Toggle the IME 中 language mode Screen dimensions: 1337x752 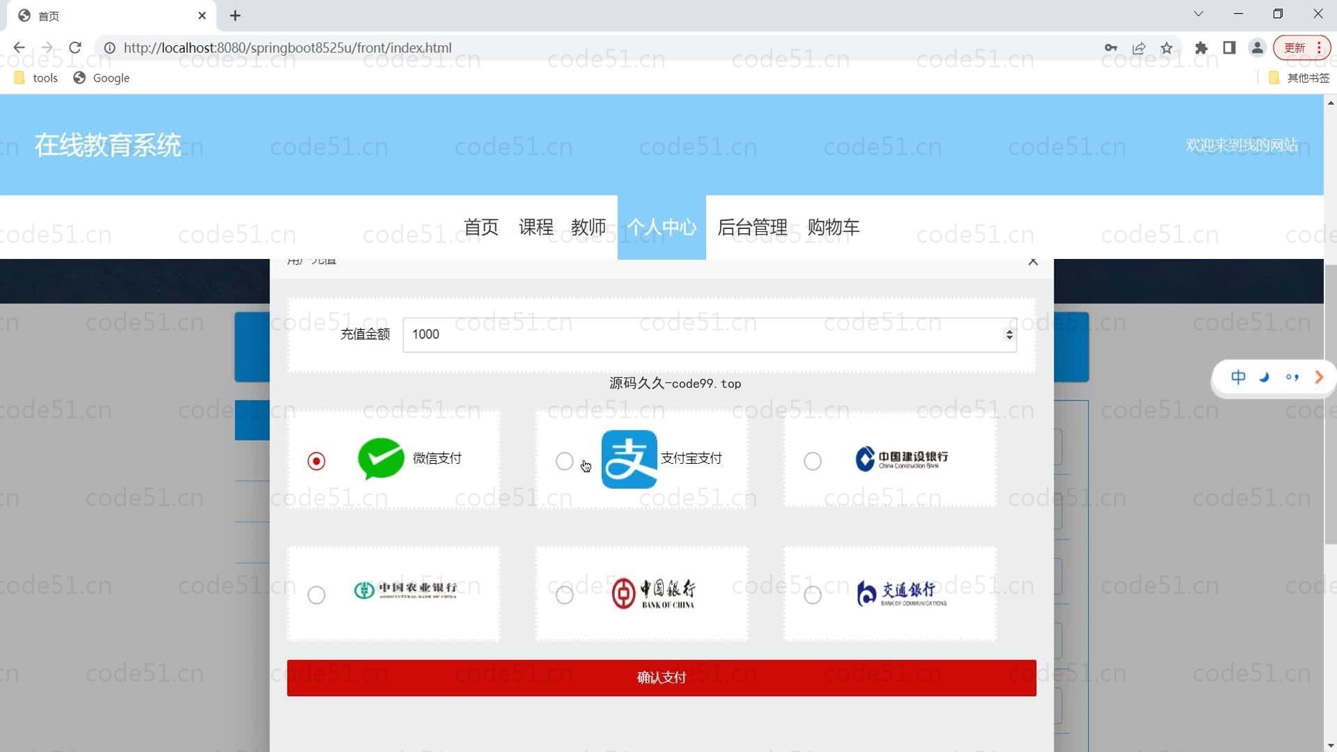1238,377
